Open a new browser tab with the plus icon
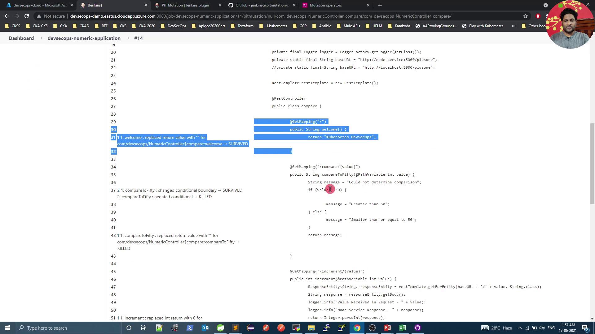Image resolution: width=595 pixels, height=334 pixels. point(380,5)
